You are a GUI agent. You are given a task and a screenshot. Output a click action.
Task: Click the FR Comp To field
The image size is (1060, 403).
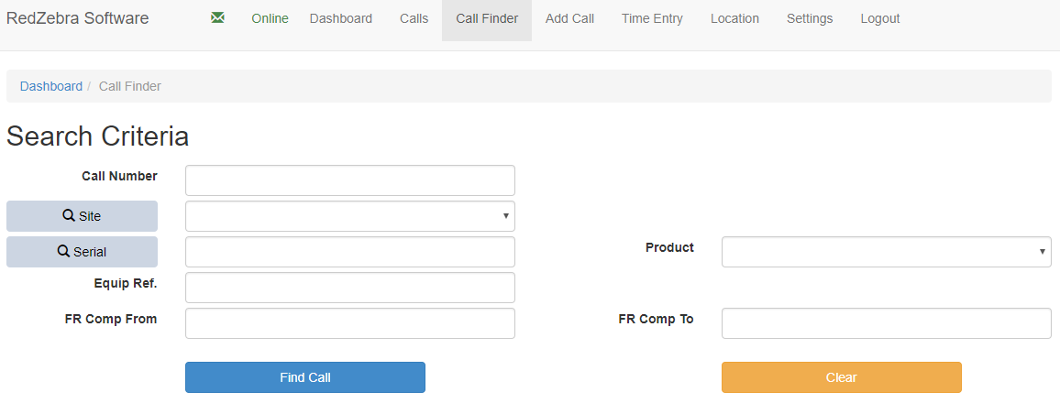point(886,323)
